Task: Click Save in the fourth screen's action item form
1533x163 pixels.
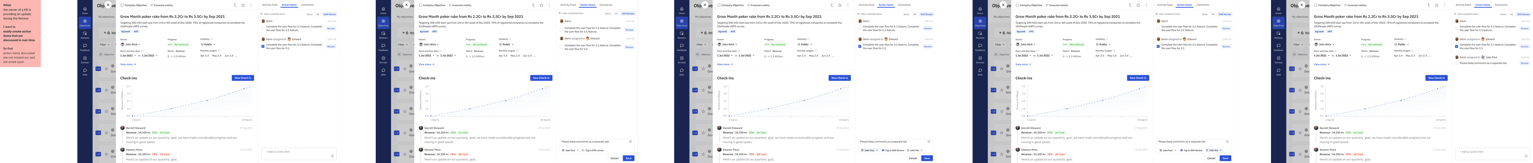Action: 1225,158
